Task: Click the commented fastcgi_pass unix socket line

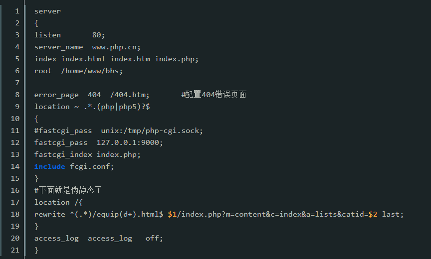Action: 118,131
